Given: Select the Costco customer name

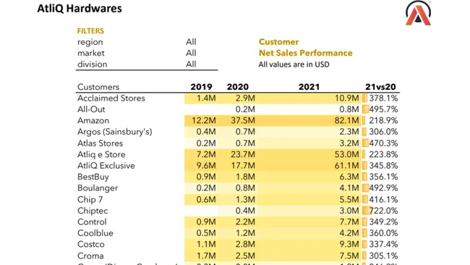Looking at the screenshot, I should click(91, 244).
